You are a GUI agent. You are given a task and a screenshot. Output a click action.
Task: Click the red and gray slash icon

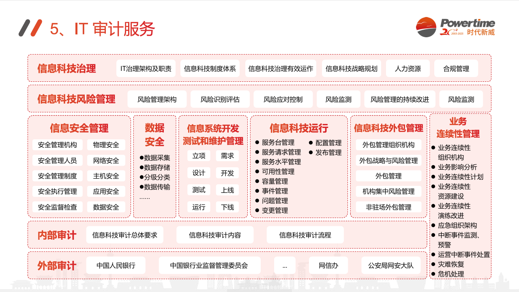pyautogui.click(x=30, y=28)
